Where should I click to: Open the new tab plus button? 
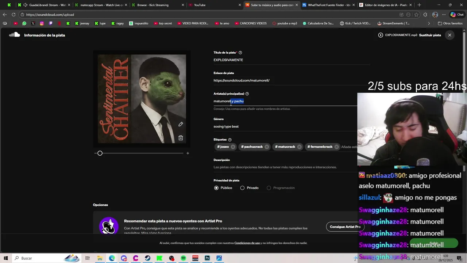[x=419, y=5]
